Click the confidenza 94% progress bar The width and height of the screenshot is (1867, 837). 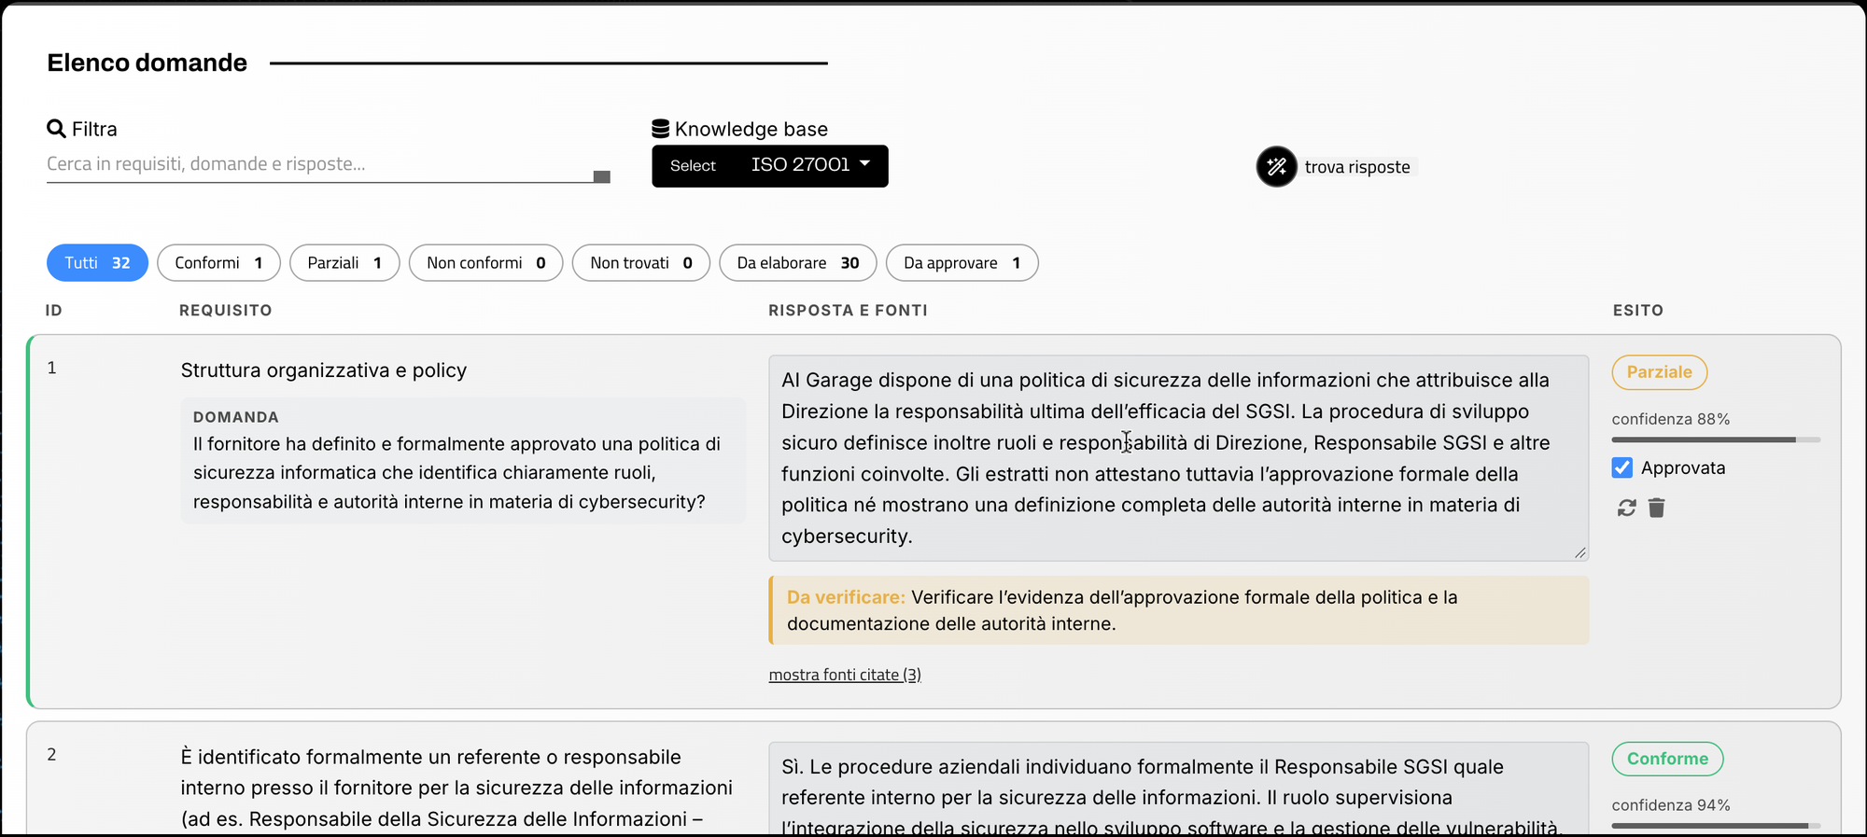(x=1716, y=826)
